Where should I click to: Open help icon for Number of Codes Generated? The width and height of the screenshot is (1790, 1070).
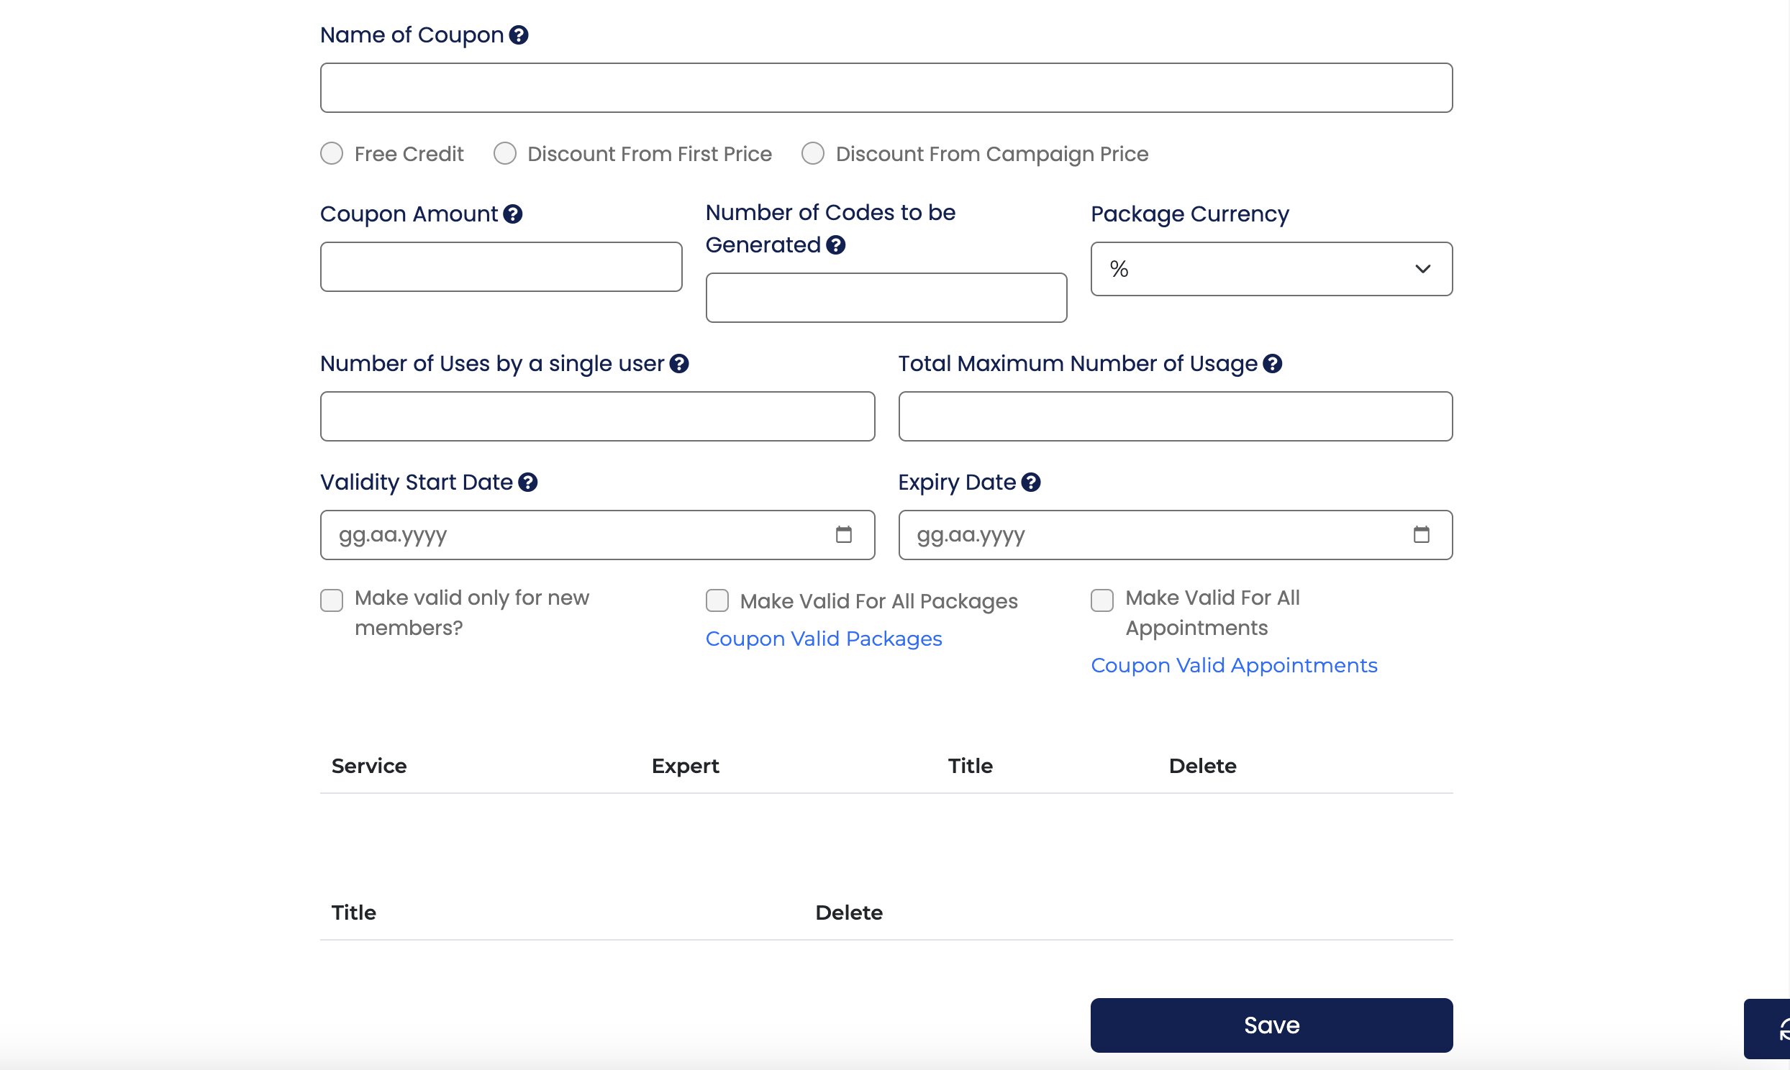pyautogui.click(x=836, y=244)
